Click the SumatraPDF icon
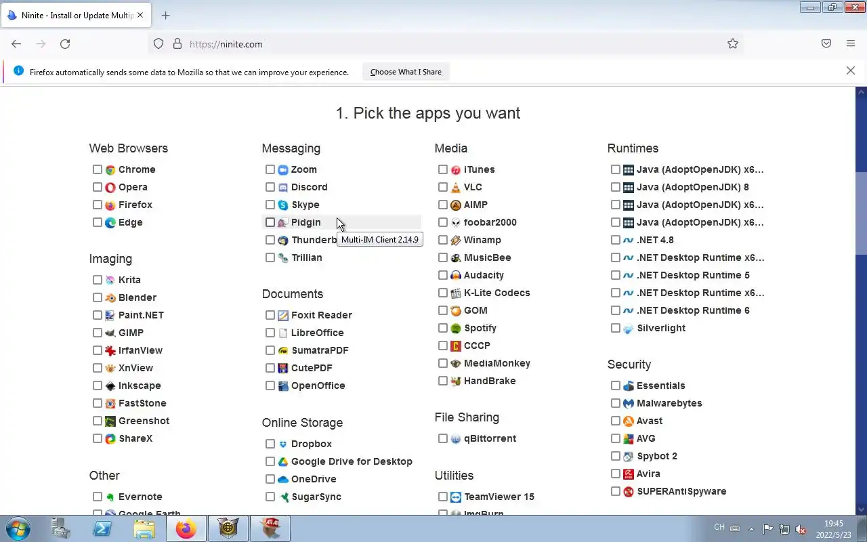This screenshot has width=867, height=542. coord(283,350)
